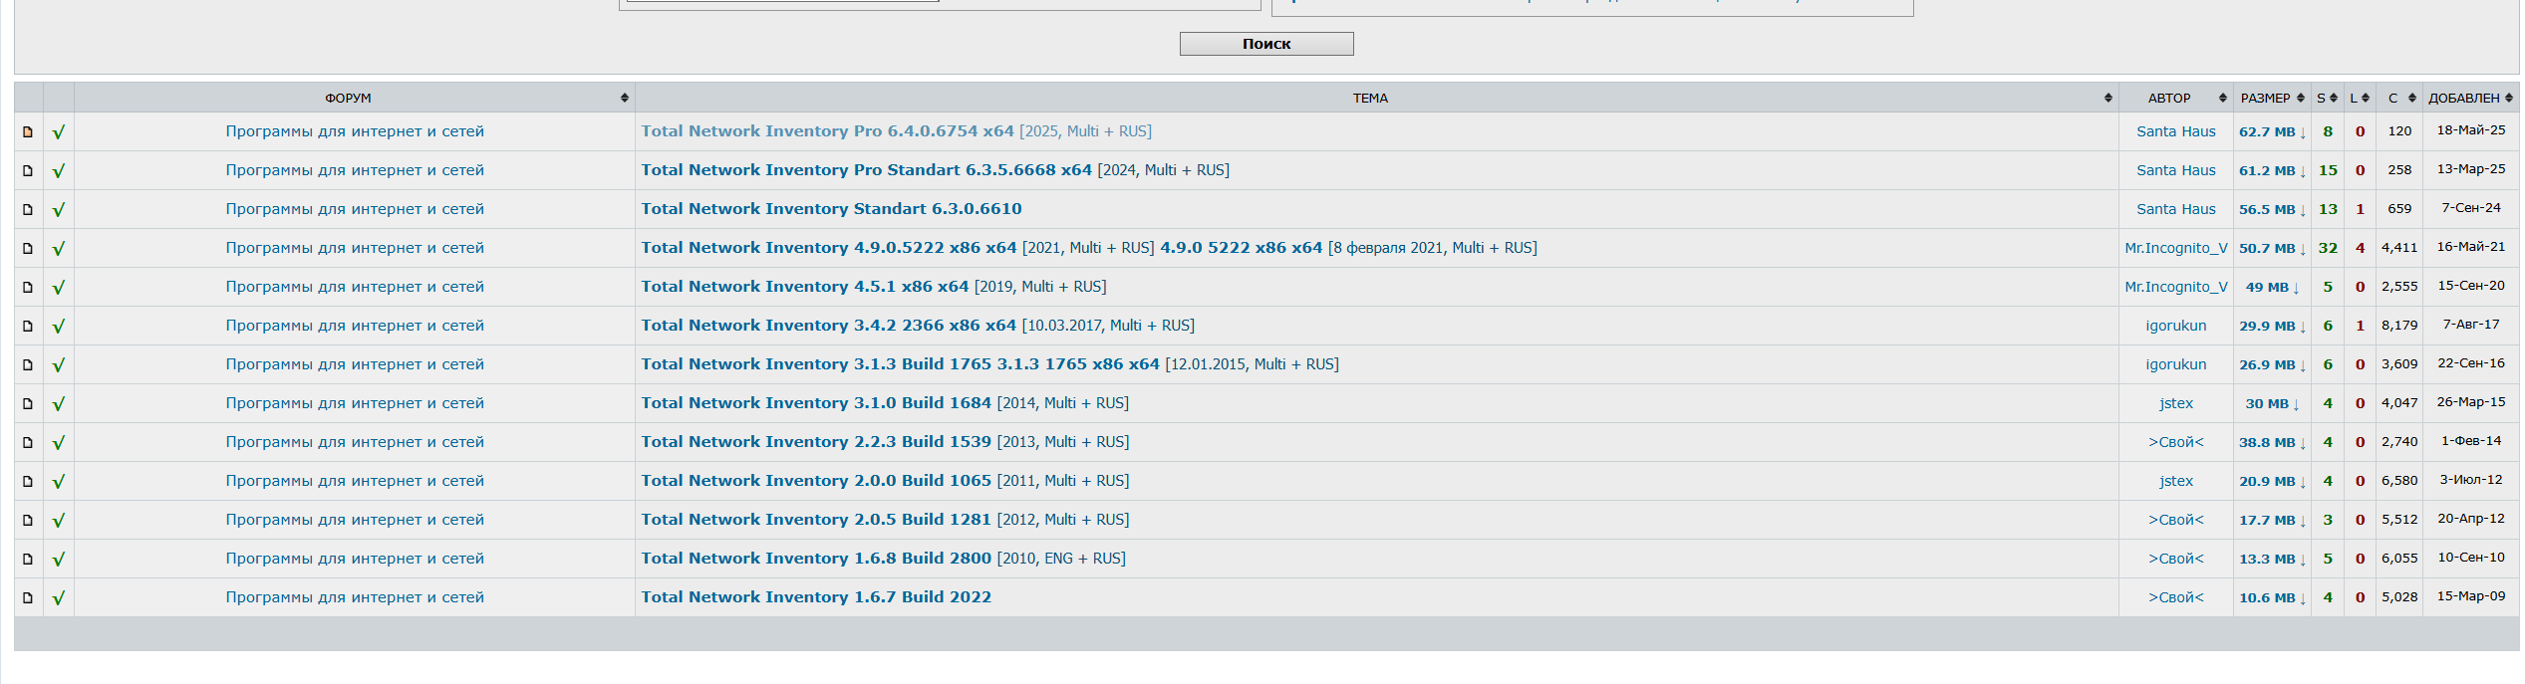Click green checkmark in 4.9.0.5222 row
Screen dimensions: 2525x684
[x=59, y=248]
